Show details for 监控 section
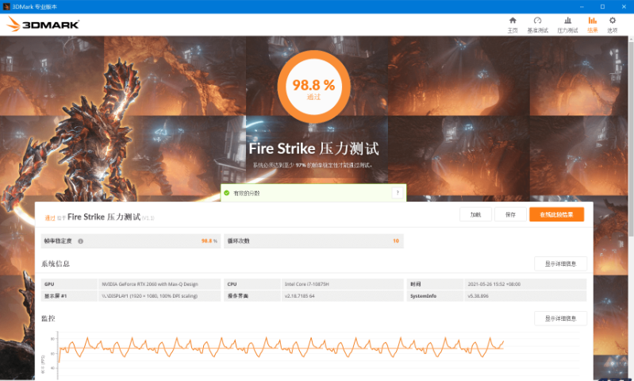This screenshot has height=381, width=634. [x=560, y=318]
